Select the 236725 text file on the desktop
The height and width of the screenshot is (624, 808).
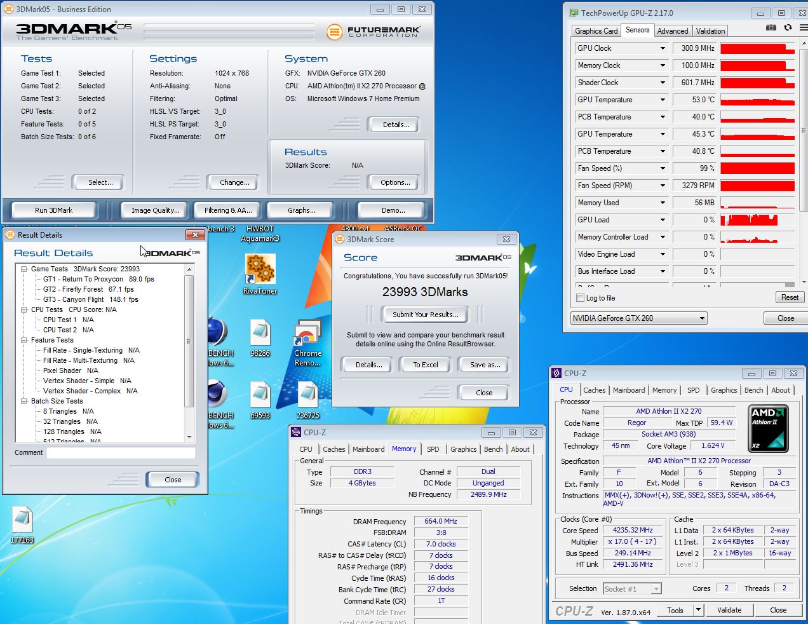tap(307, 400)
